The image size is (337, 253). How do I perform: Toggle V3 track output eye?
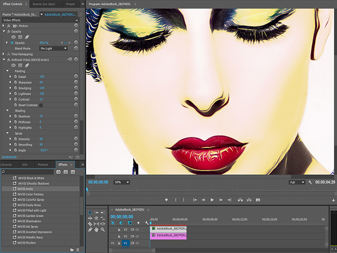137,229
